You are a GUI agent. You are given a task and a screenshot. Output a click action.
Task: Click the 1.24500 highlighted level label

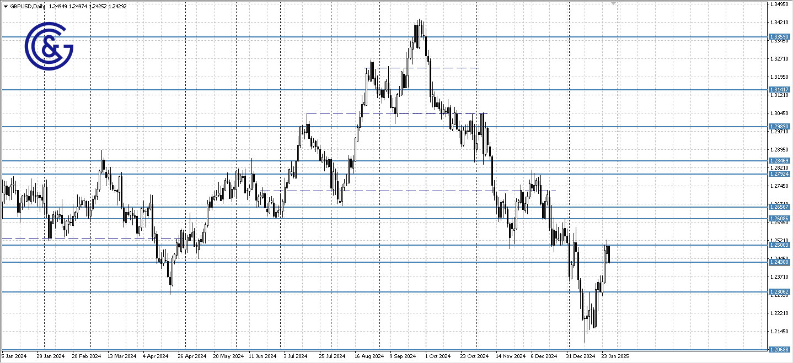coord(780,263)
